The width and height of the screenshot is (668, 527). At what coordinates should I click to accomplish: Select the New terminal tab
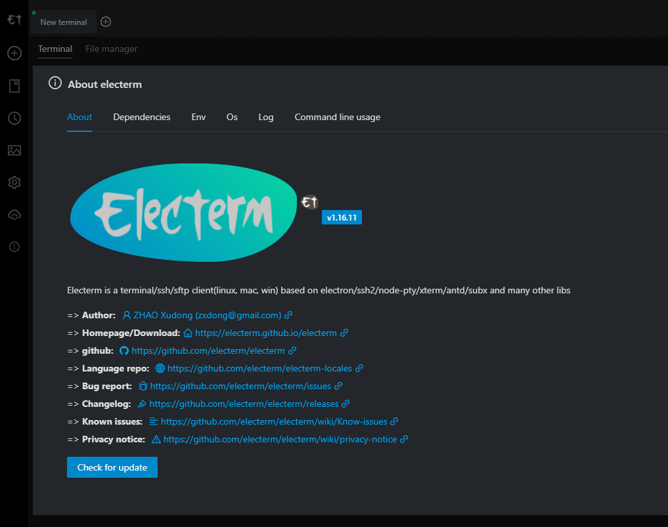pos(64,22)
